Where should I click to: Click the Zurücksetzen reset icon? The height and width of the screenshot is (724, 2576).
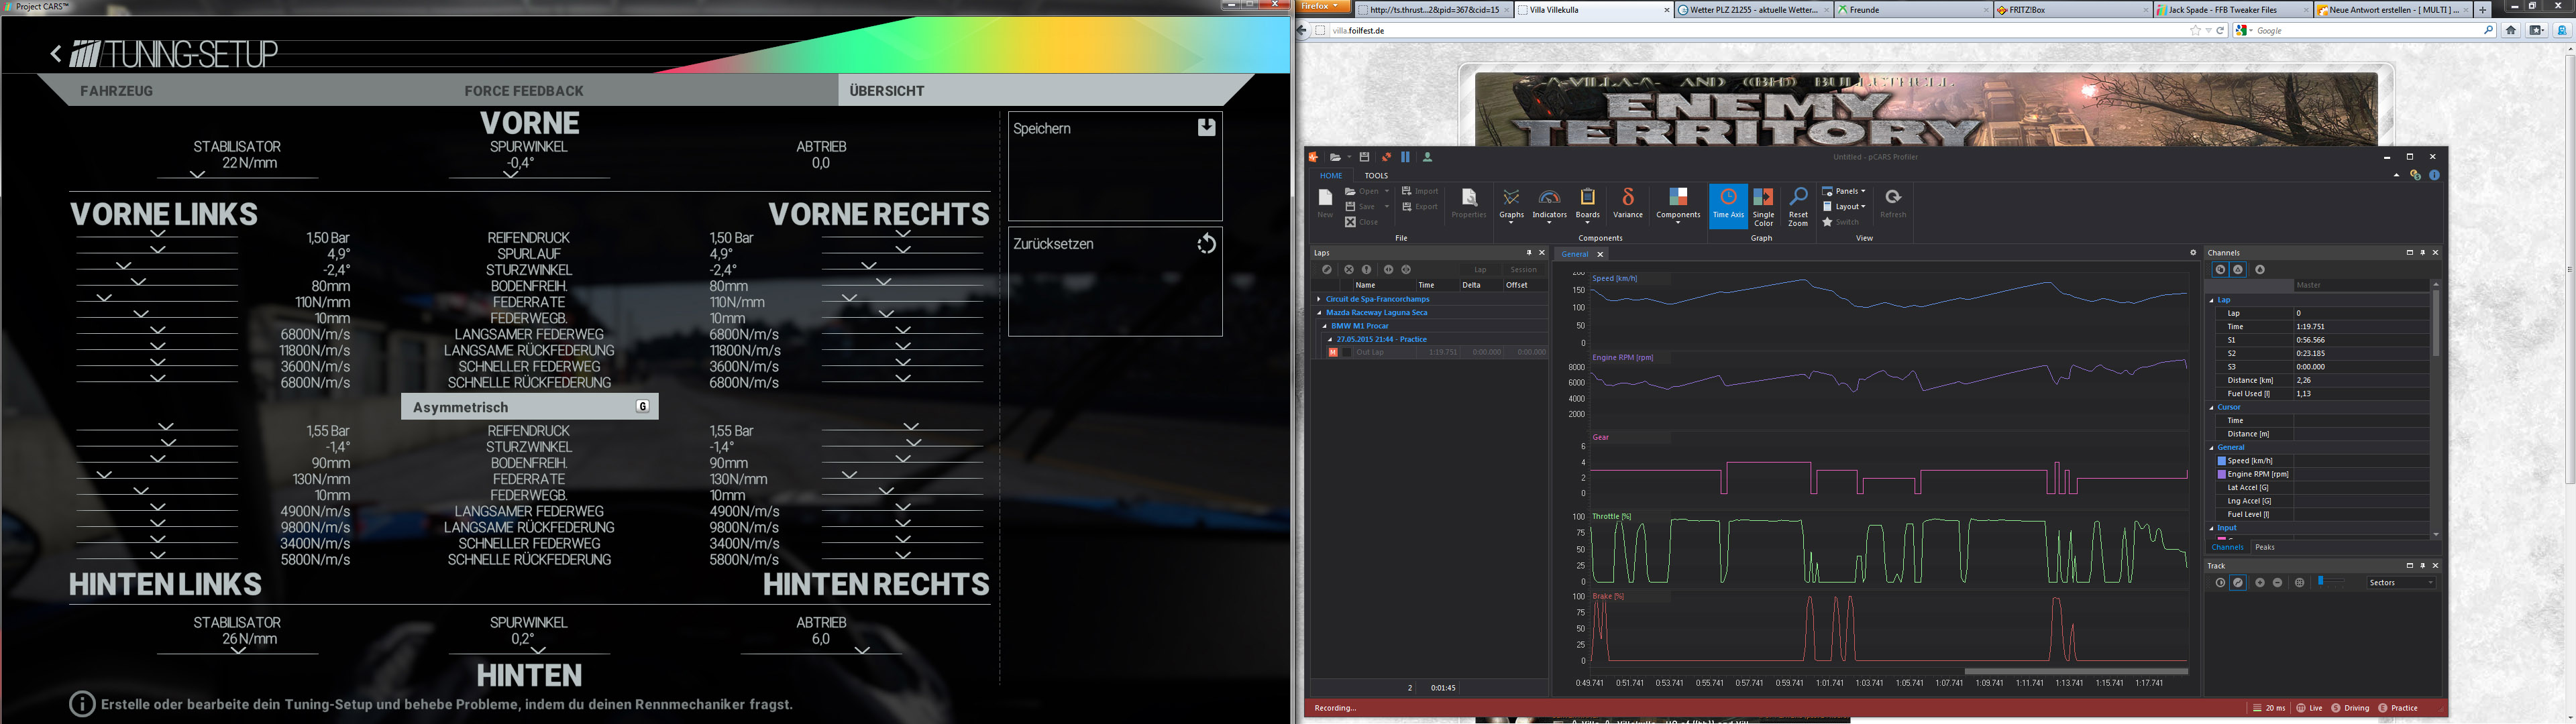click(x=1206, y=243)
